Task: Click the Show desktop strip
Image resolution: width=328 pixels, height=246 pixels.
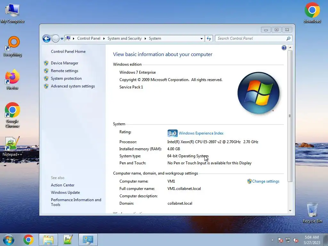Action: click(326, 240)
